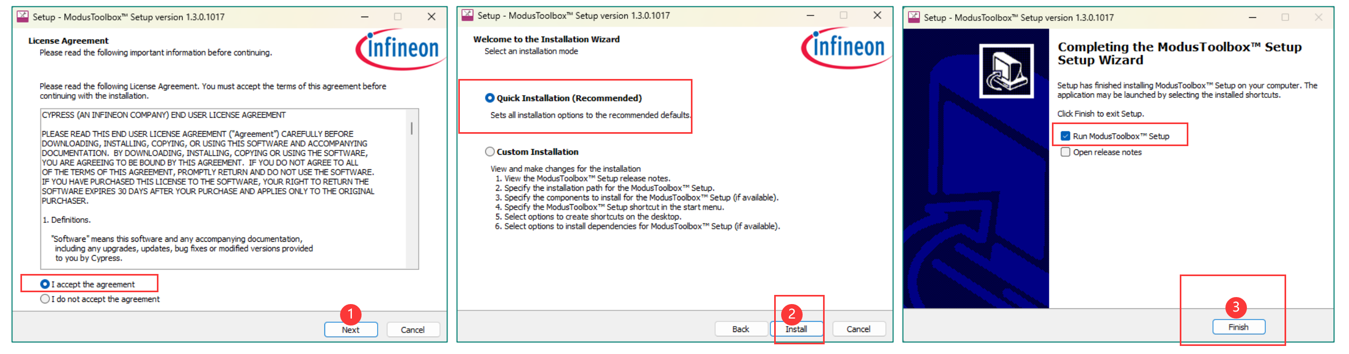
Task: Select 'I accept the agreement' radio button
Action: click(x=45, y=284)
